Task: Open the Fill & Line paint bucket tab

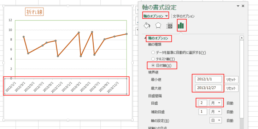Action: [147, 26]
